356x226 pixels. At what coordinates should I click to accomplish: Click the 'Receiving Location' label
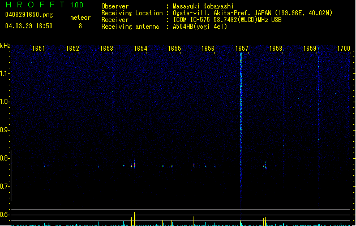coord(132,13)
